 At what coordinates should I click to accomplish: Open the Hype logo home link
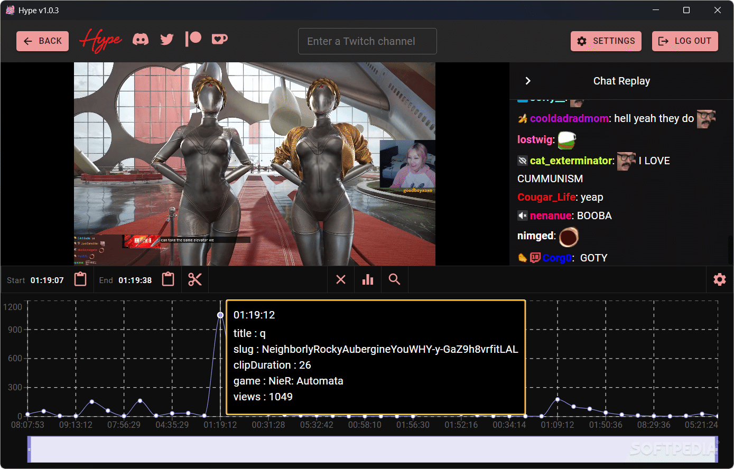(100, 40)
